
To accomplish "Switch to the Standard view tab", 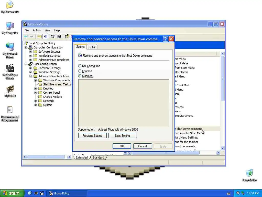I will 98,157.
